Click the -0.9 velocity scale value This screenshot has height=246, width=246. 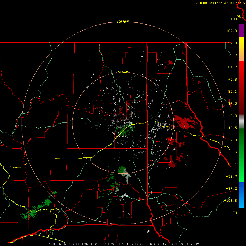pyautogui.click(x=233, y=116)
